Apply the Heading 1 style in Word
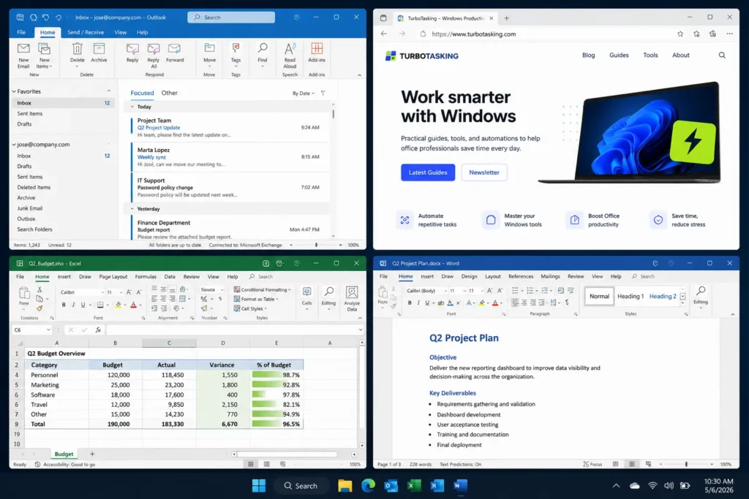 click(x=631, y=296)
